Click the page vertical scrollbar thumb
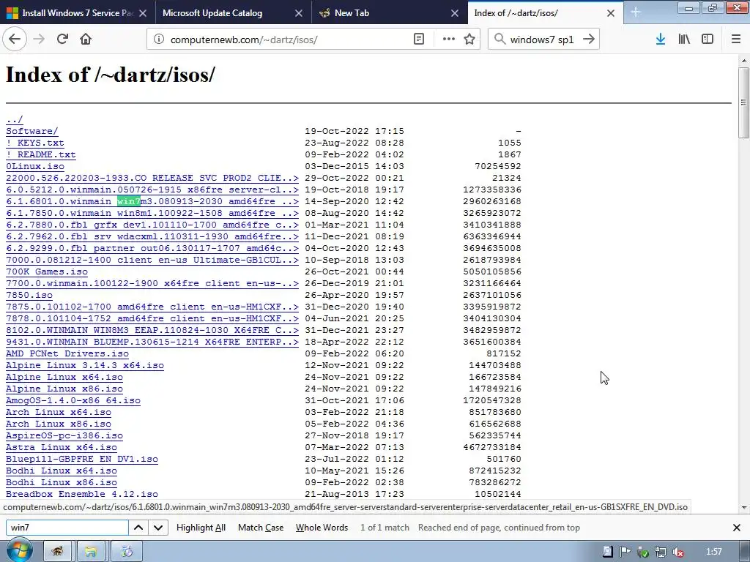This screenshot has height=562, width=750. click(743, 102)
